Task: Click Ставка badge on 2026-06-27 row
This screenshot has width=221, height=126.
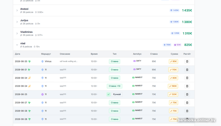Action: (x=114, y=103)
